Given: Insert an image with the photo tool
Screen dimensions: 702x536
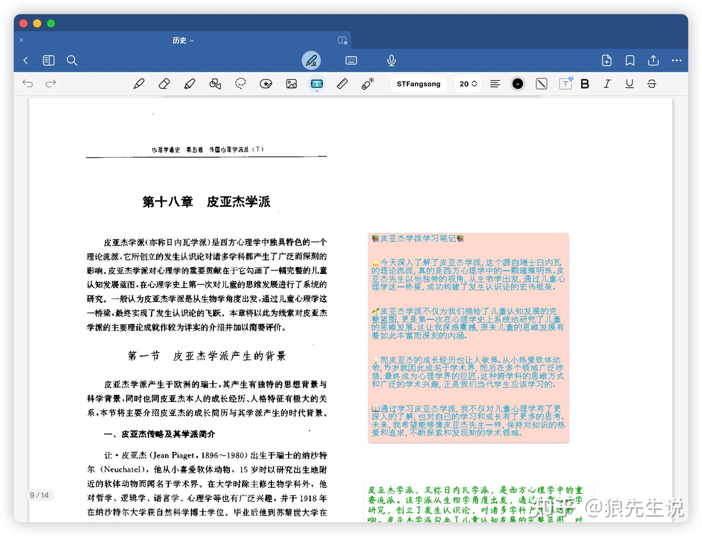Looking at the screenshot, I should [291, 84].
